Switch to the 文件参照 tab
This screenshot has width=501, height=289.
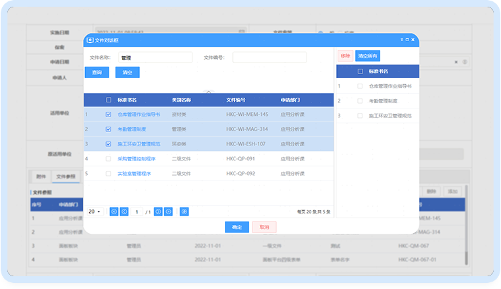click(x=65, y=176)
